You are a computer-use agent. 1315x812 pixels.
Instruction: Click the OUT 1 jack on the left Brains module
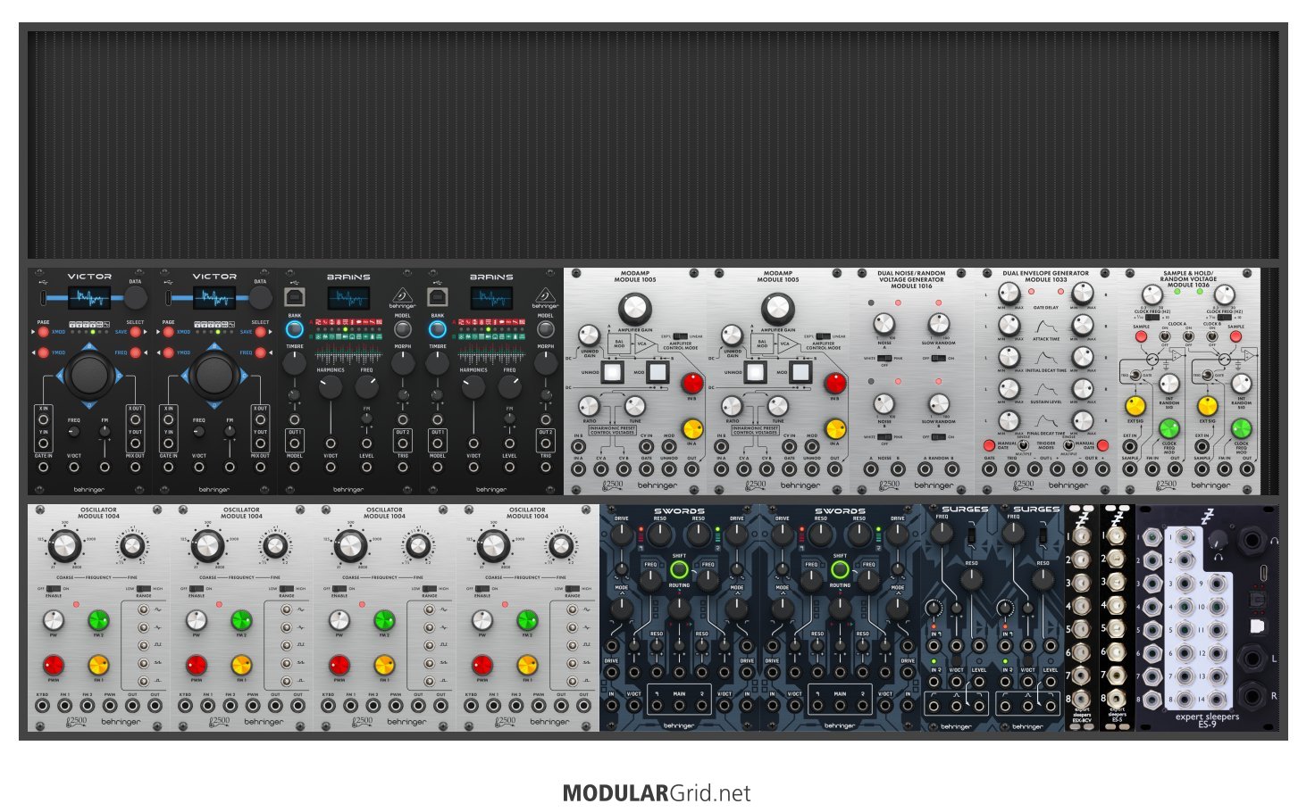(x=295, y=443)
